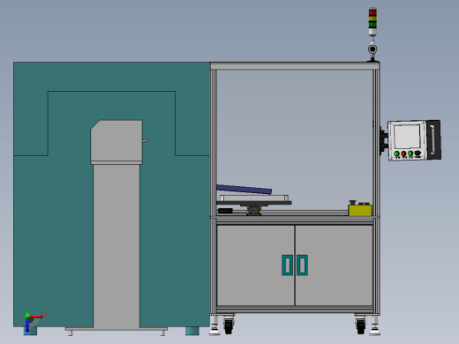The width and height of the screenshot is (459, 344).
Task: Select the yellow push-button control box
Action: (x=360, y=210)
